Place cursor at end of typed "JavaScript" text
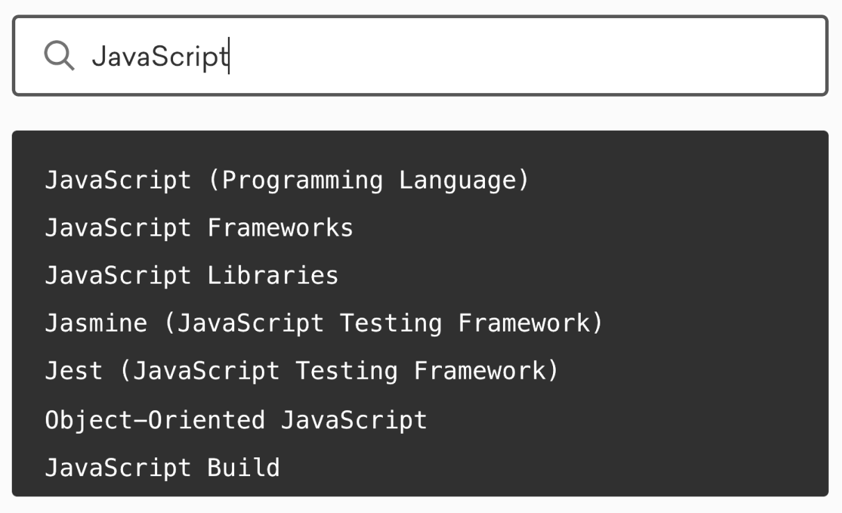 (229, 56)
